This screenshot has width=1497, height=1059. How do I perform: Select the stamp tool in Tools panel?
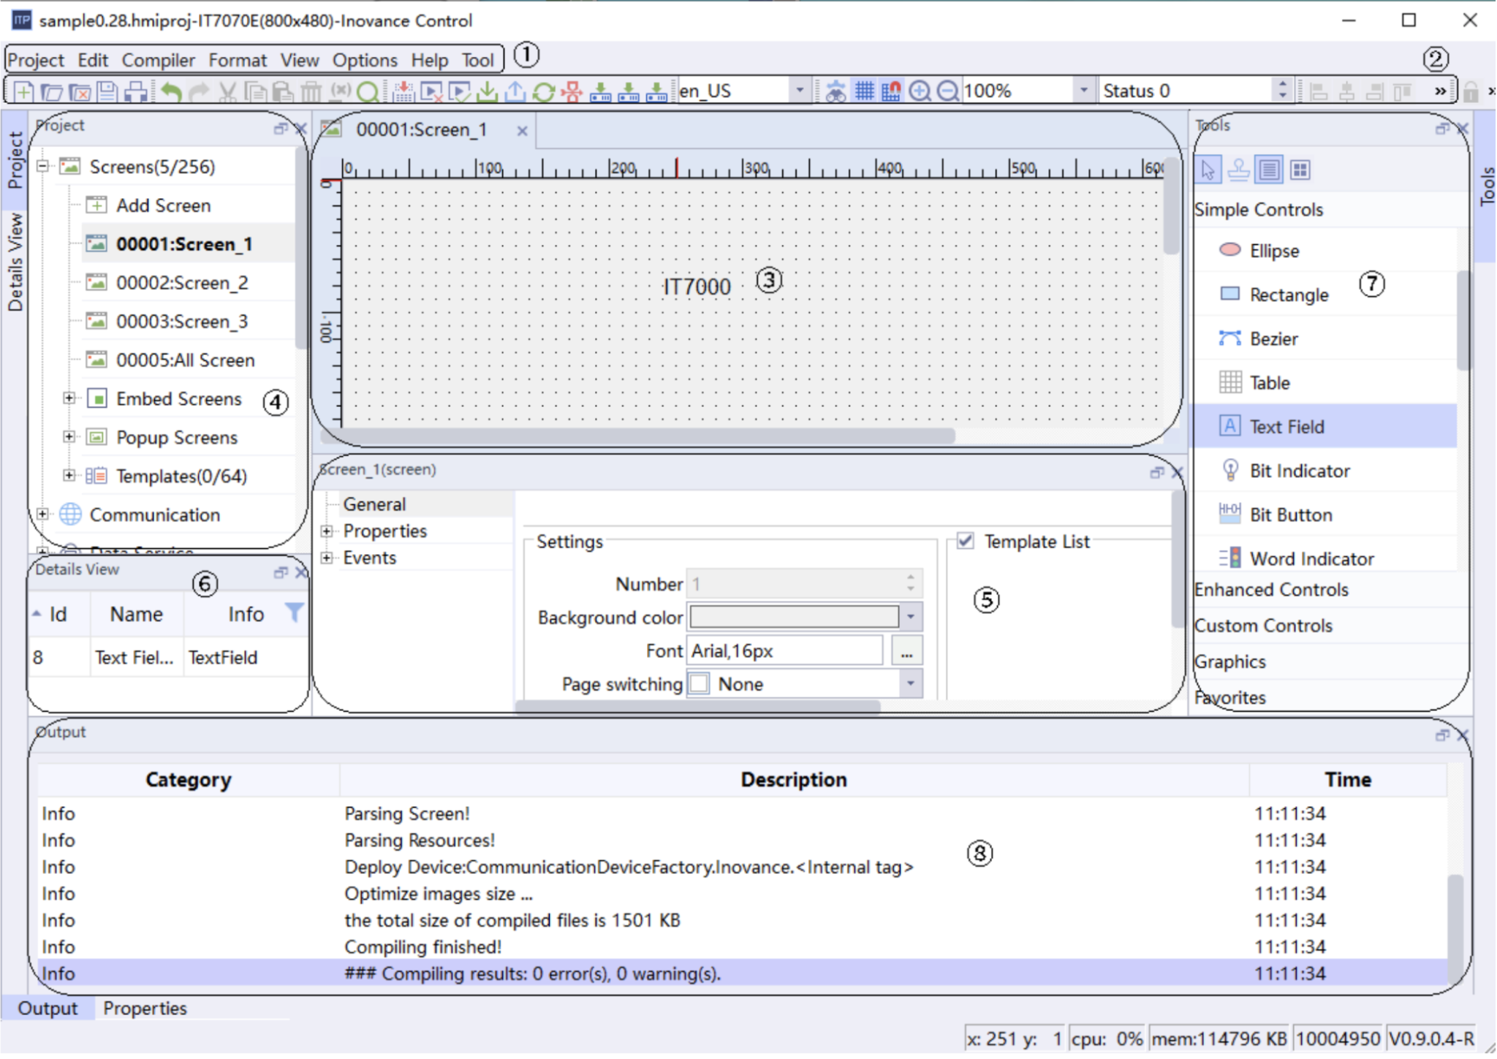pyautogui.click(x=1238, y=170)
